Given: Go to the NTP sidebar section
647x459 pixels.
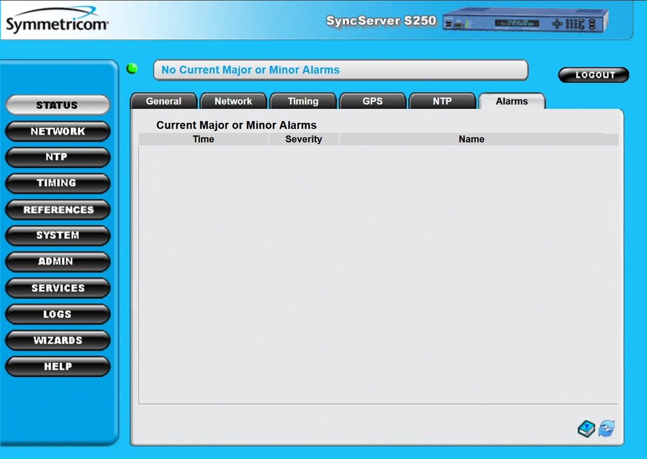Looking at the screenshot, I should tap(58, 157).
